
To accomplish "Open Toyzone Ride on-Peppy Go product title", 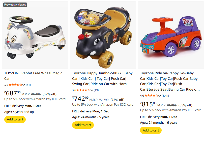I will 170,81.
